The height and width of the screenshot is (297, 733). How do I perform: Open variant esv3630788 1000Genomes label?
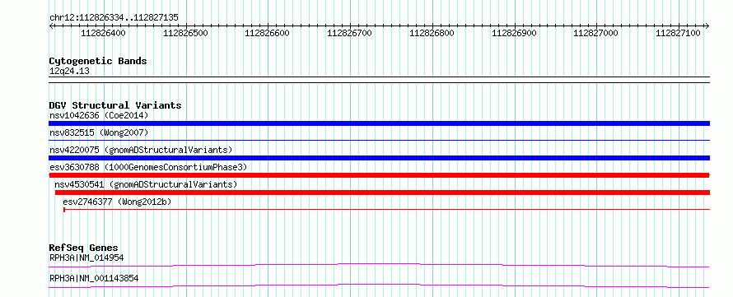pyautogui.click(x=148, y=167)
